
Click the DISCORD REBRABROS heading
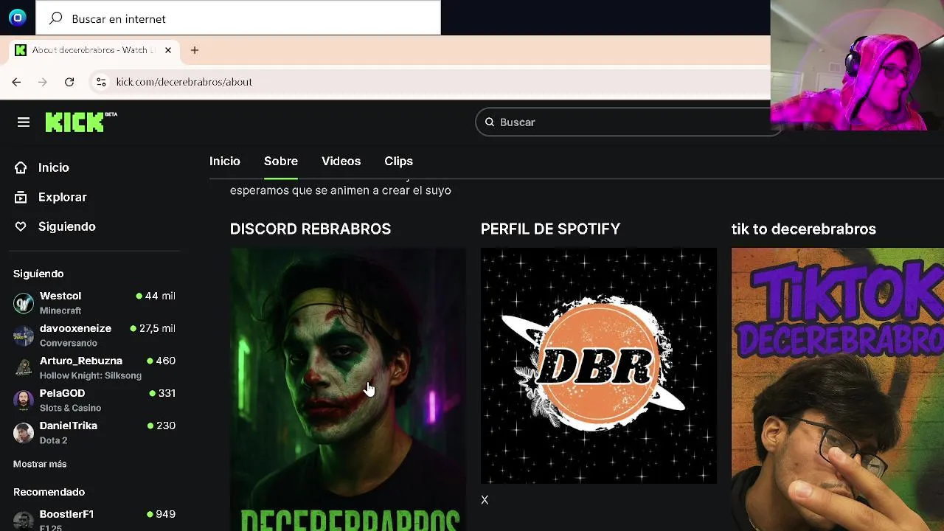pyautogui.click(x=310, y=229)
